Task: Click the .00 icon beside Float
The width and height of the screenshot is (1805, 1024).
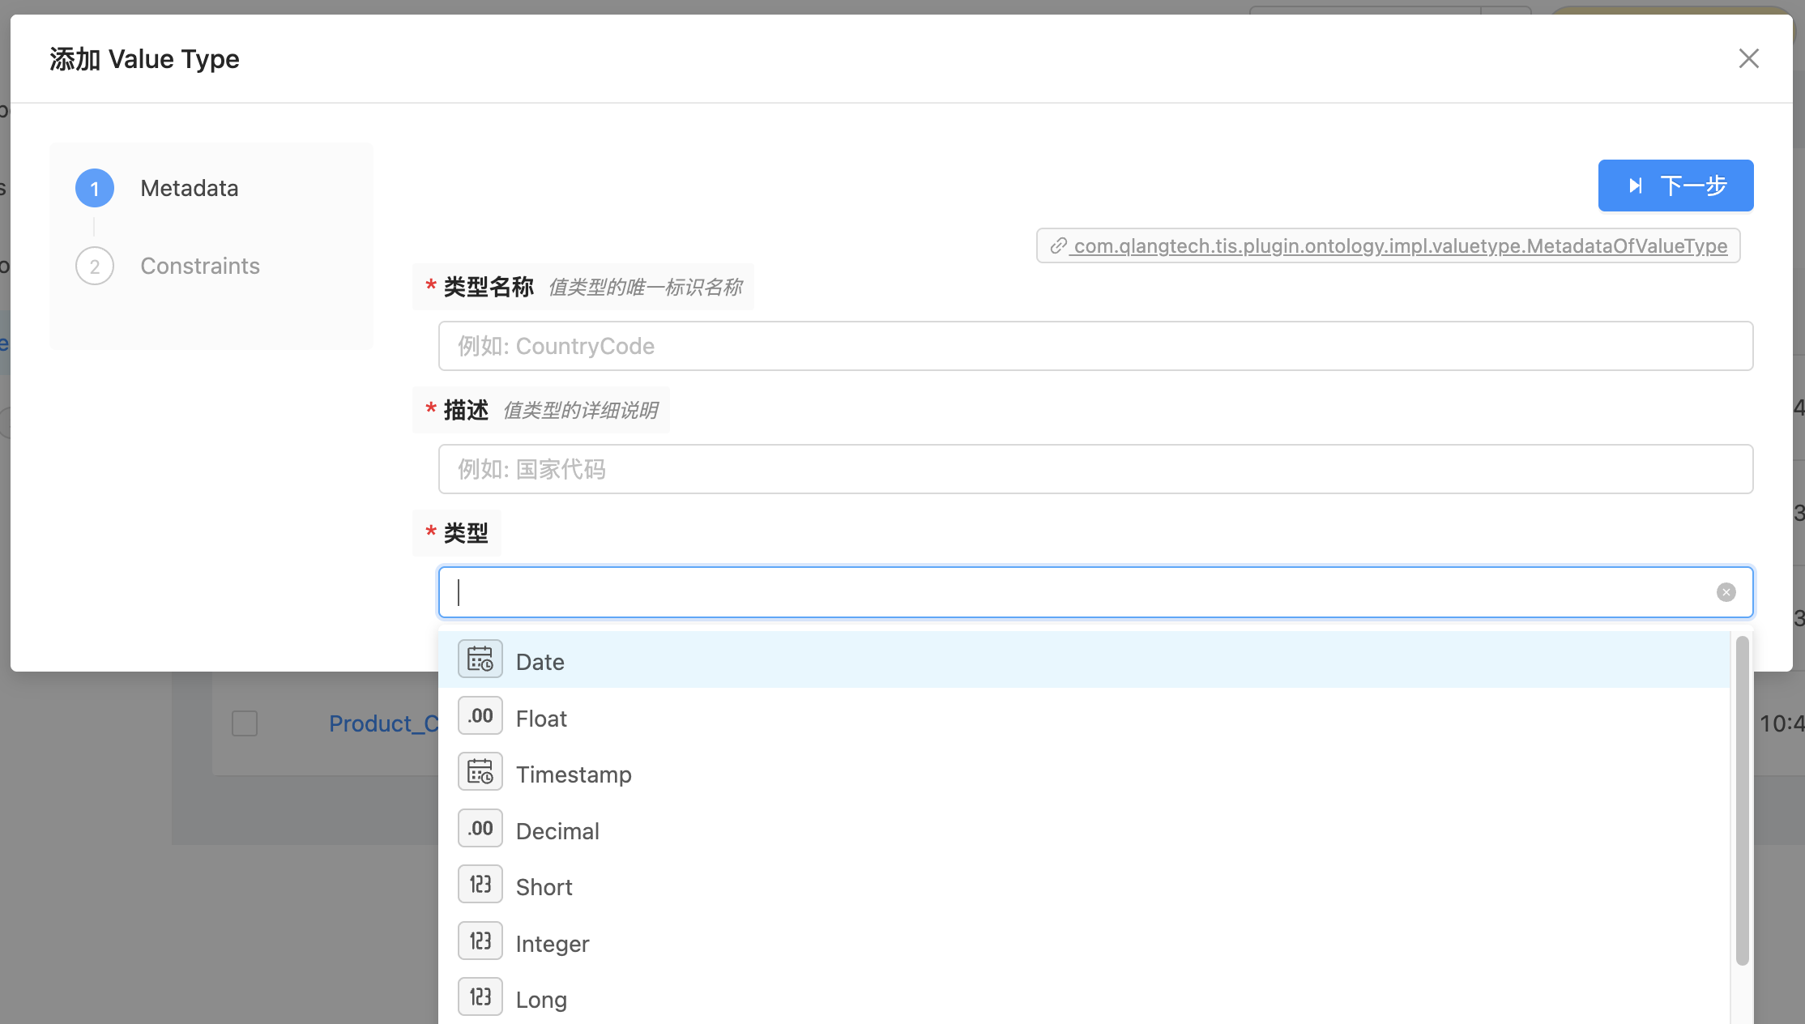Action: [480, 716]
